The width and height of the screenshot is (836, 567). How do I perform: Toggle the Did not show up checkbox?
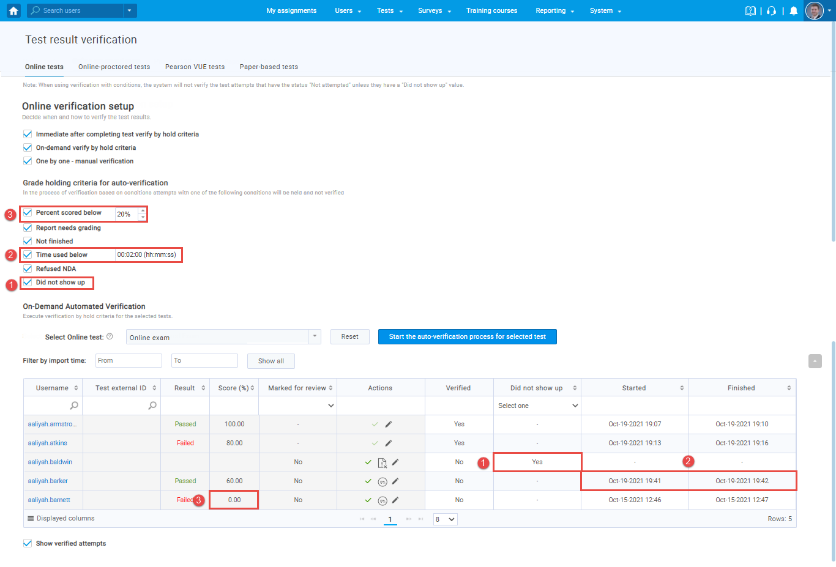tap(28, 283)
